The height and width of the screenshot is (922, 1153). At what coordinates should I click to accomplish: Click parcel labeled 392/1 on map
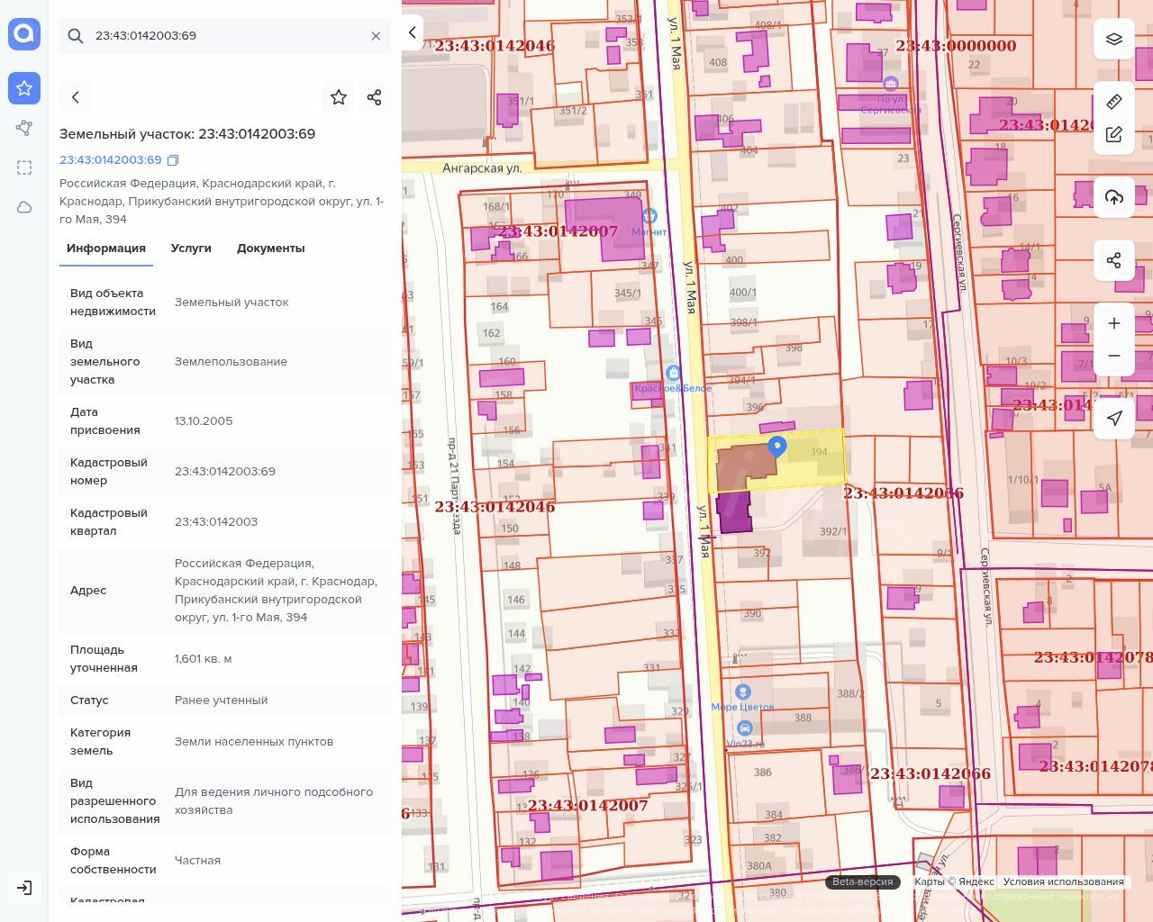(x=833, y=531)
